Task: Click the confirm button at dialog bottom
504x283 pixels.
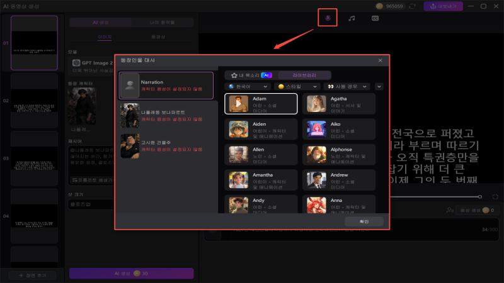Action: pyautogui.click(x=364, y=221)
